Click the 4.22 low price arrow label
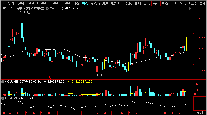 click(103, 75)
